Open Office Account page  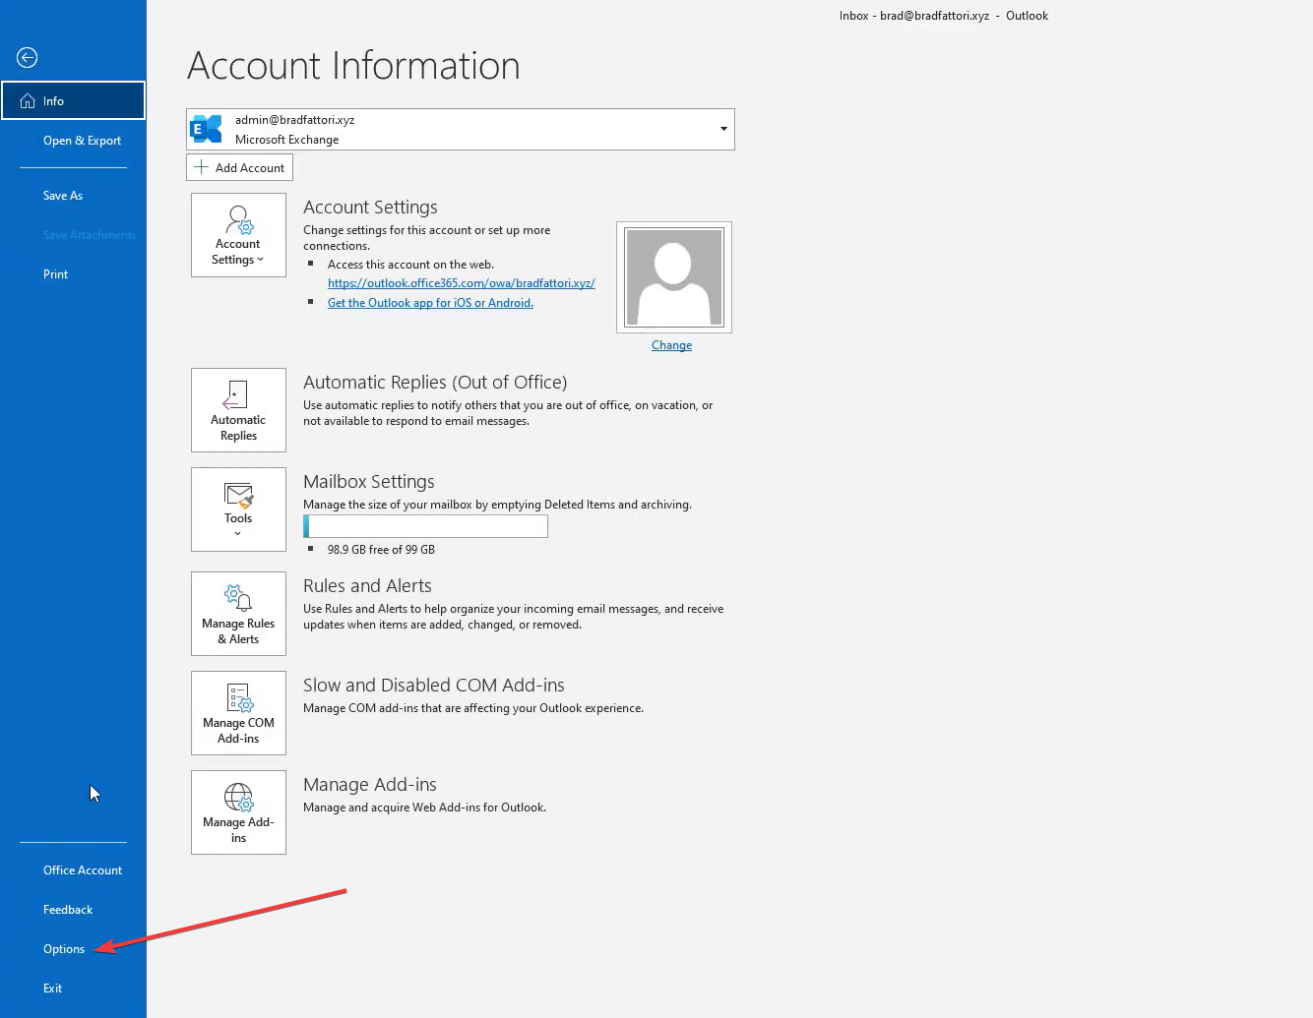coord(83,870)
